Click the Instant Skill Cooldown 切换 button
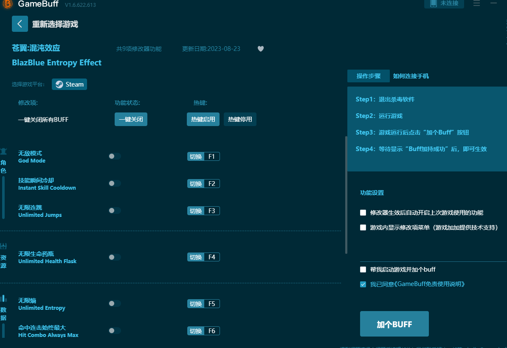Screen dimensions: 507x348 click(196, 183)
